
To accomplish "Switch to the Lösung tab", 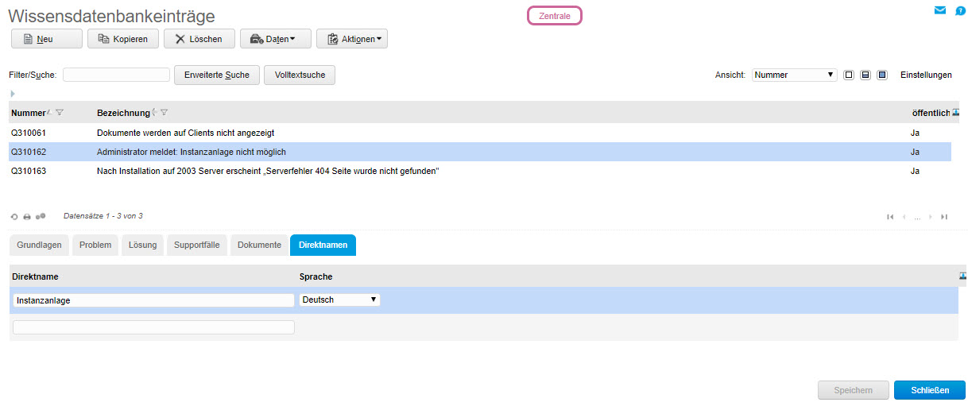I will (143, 245).
